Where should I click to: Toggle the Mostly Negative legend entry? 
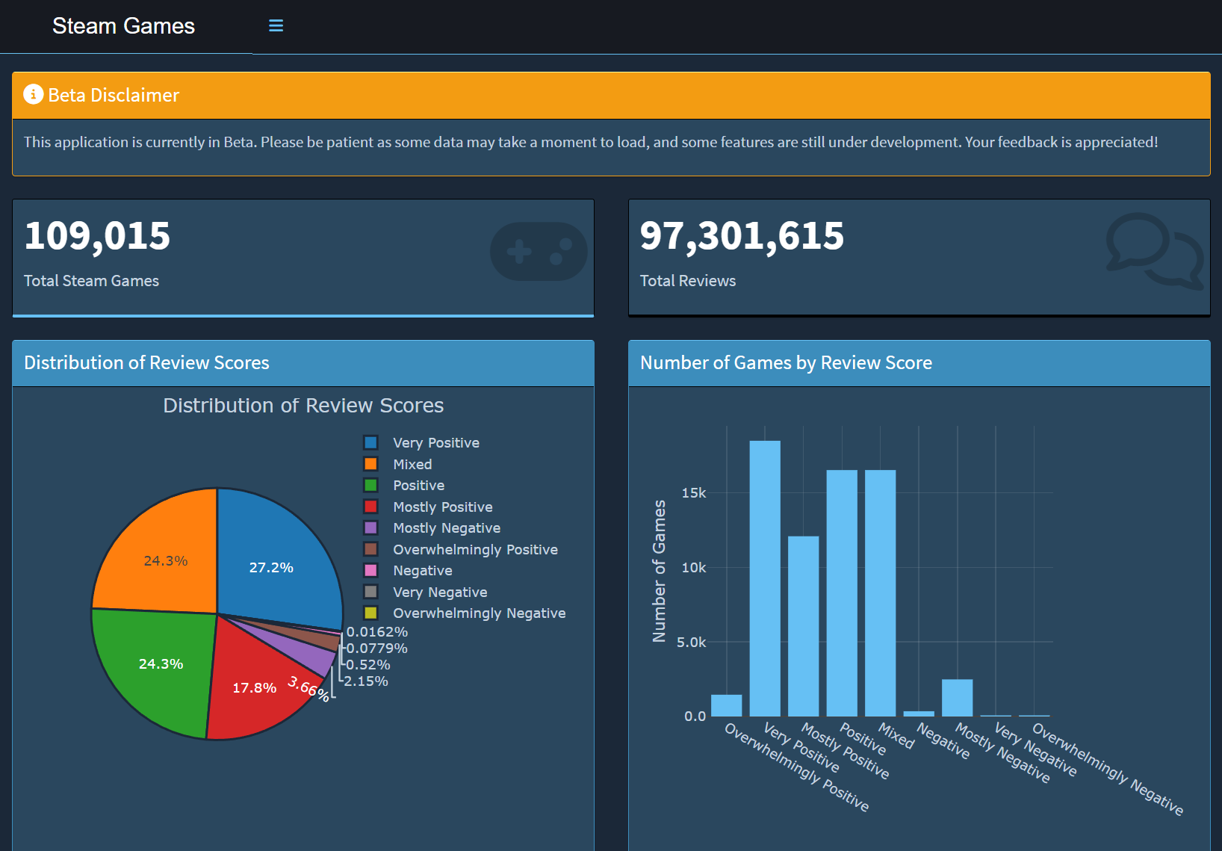tap(446, 527)
